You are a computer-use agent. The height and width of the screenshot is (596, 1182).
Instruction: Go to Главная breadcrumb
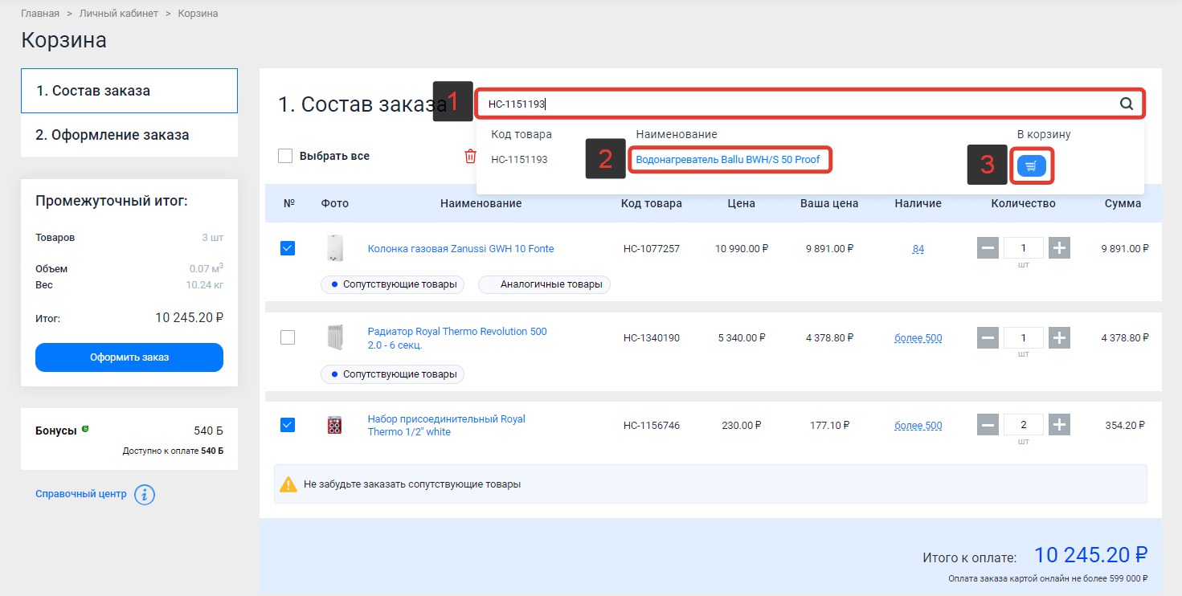click(40, 14)
